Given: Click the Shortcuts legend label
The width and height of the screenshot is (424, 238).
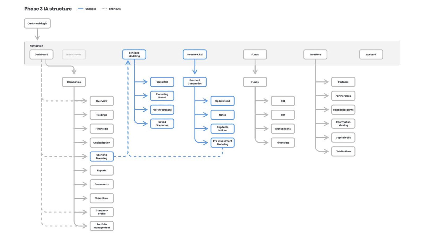Looking at the screenshot, I should click(x=115, y=9).
